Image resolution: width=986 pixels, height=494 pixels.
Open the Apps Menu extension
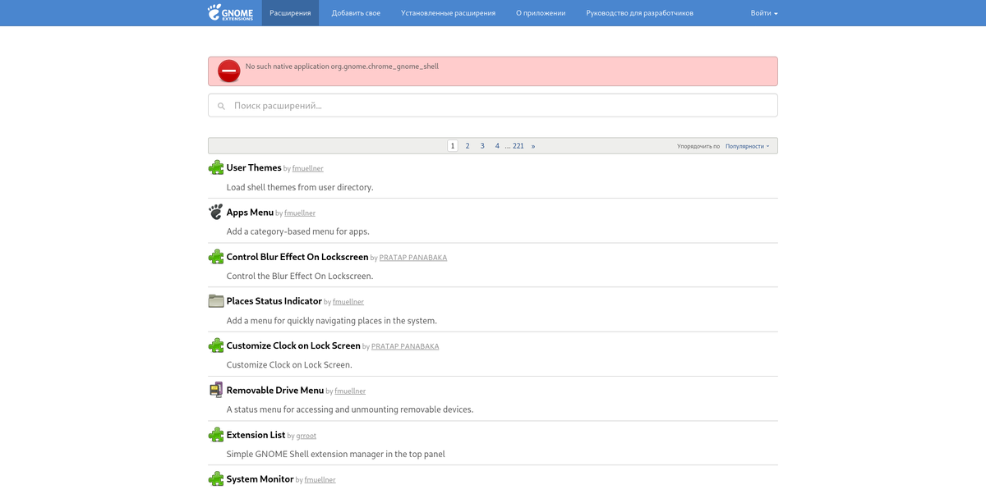pos(250,212)
